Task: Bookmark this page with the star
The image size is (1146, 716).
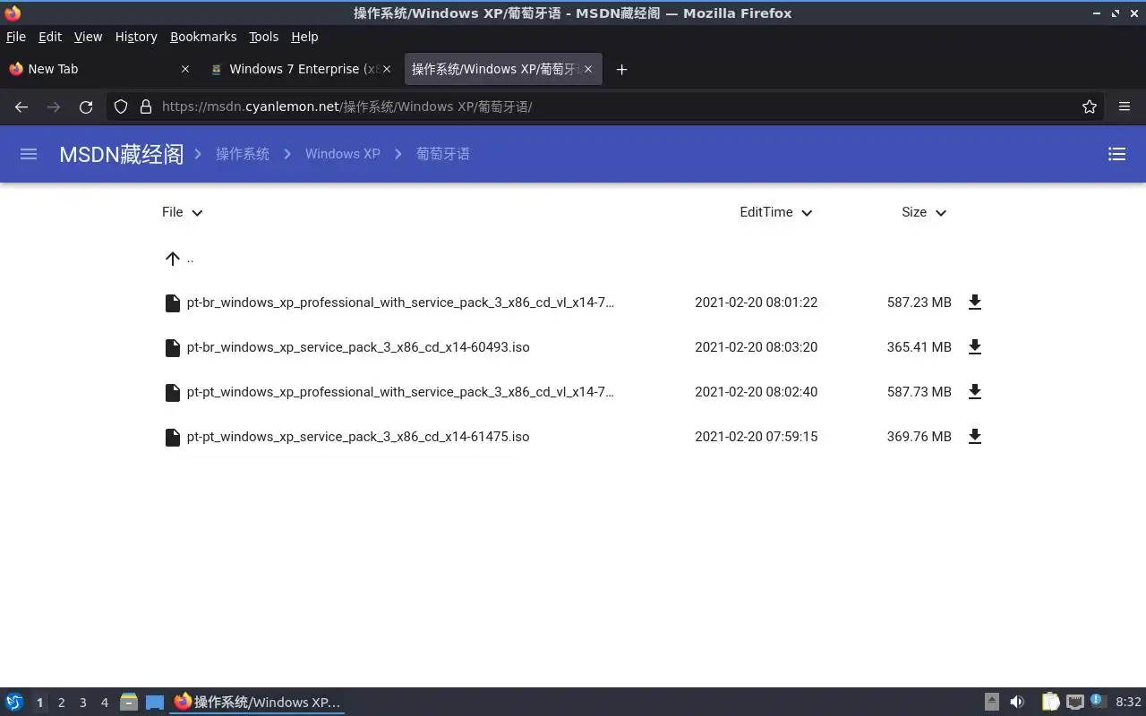Action: coord(1090,107)
